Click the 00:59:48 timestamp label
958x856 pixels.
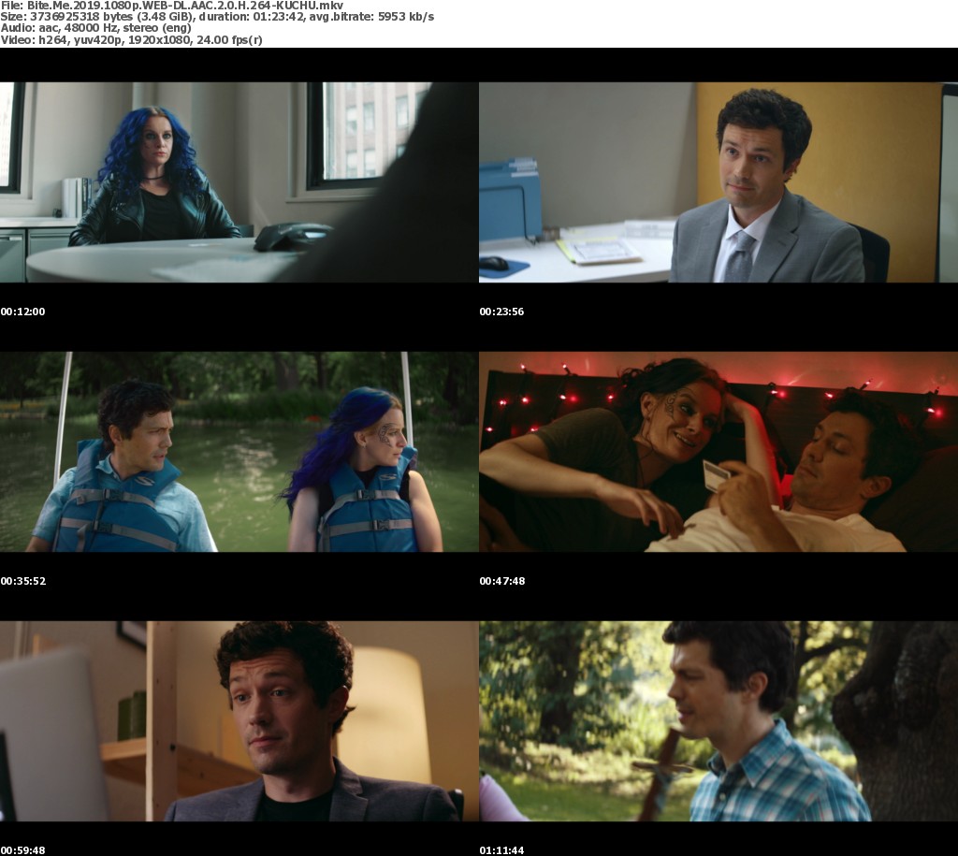[22, 849]
